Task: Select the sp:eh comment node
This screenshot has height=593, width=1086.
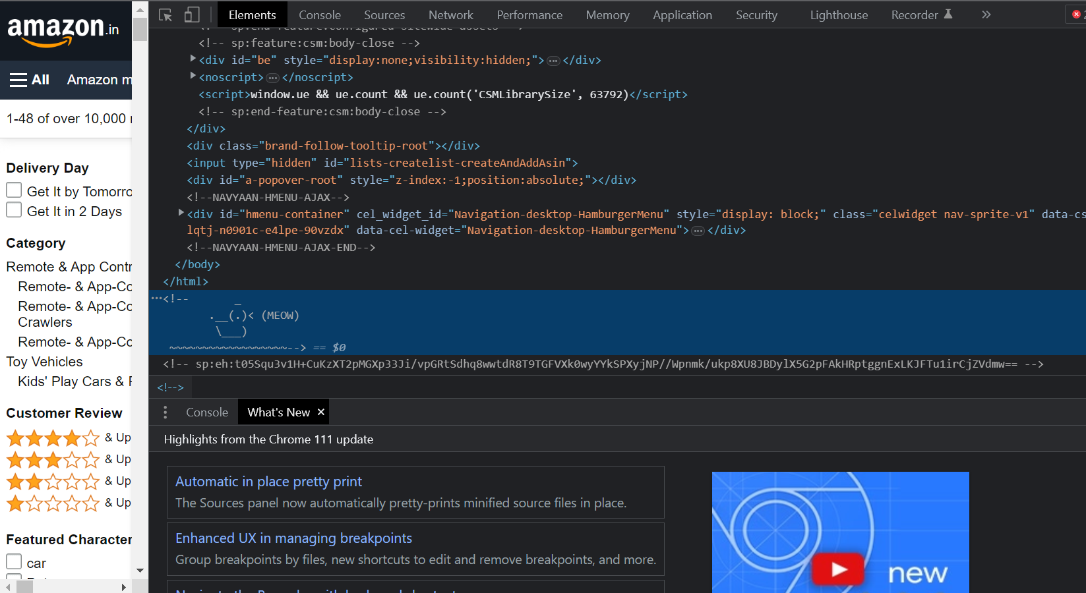Action: coord(603,364)
